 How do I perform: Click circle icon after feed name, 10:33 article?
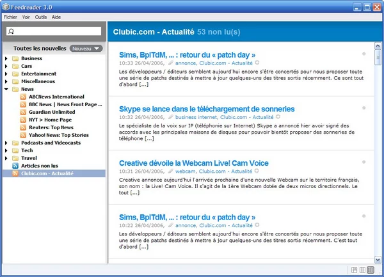pos(257,63)
